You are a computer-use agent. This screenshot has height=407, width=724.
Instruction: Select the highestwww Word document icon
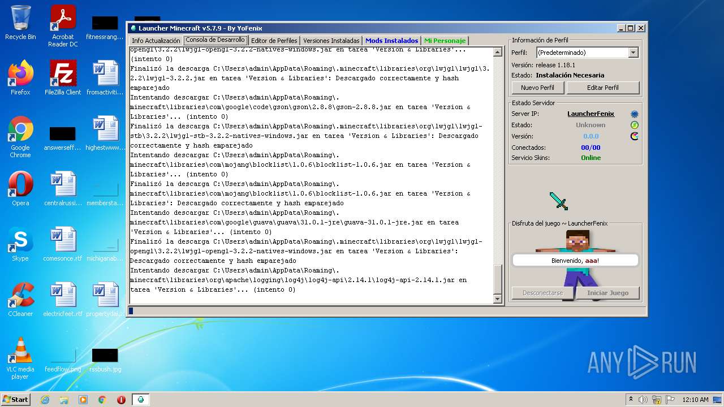coord(105,133)
